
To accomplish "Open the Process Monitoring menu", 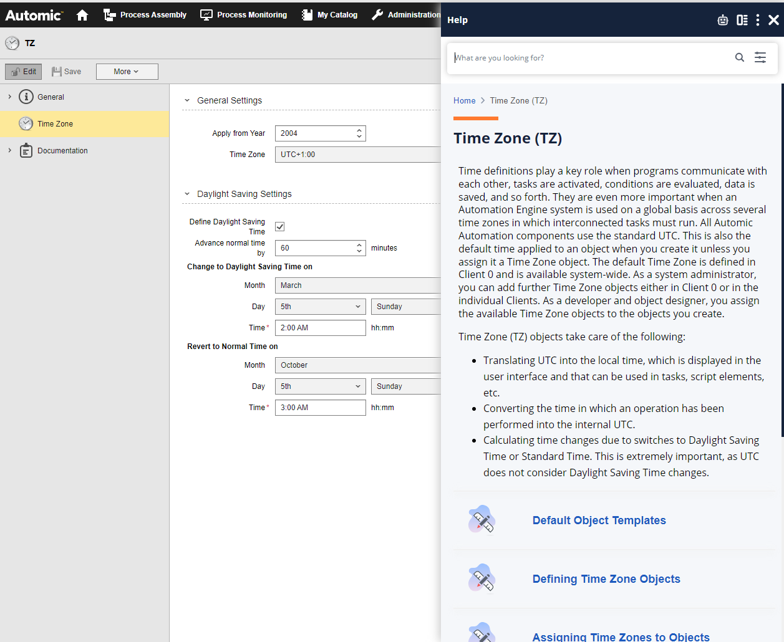I will tap(244, 15).
